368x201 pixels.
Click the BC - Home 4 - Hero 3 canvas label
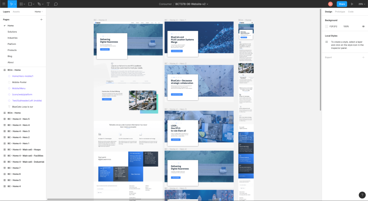[175, 109]
